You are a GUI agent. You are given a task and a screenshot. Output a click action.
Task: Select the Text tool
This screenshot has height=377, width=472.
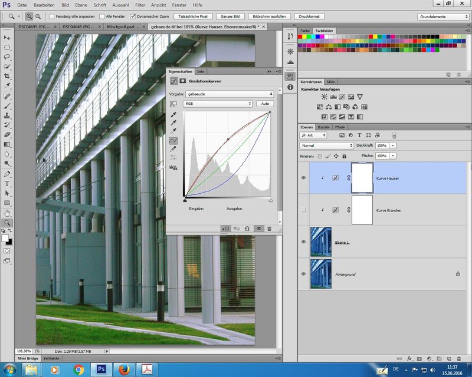pyautogui.click(x=7, y=184)
